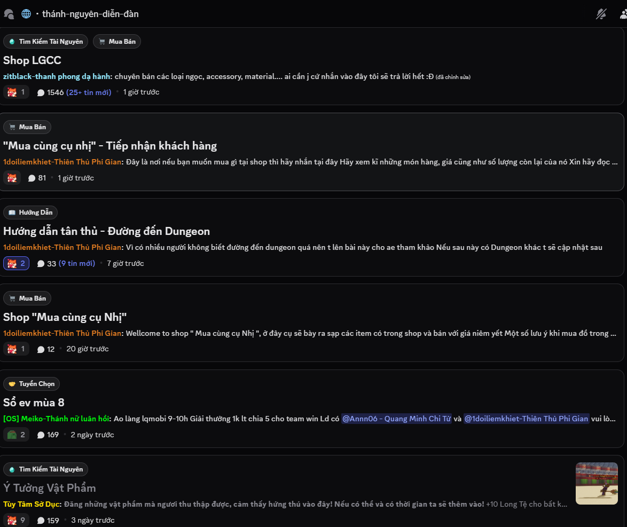Click the comment bubble icon showing 1546 messages

click(41, 93)
